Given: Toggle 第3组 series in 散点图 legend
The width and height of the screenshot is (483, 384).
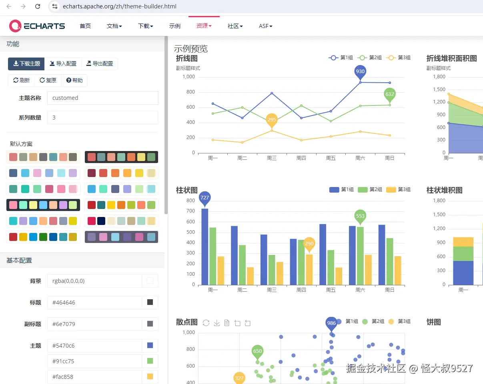Looking at the screenshot, I should (x=399, y=321).
